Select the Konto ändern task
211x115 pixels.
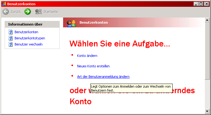tap(87, 56)
